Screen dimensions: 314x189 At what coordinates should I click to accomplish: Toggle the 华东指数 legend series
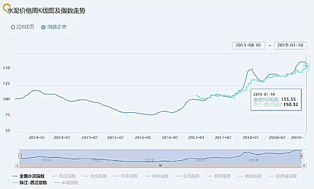(x=126, y=176)
